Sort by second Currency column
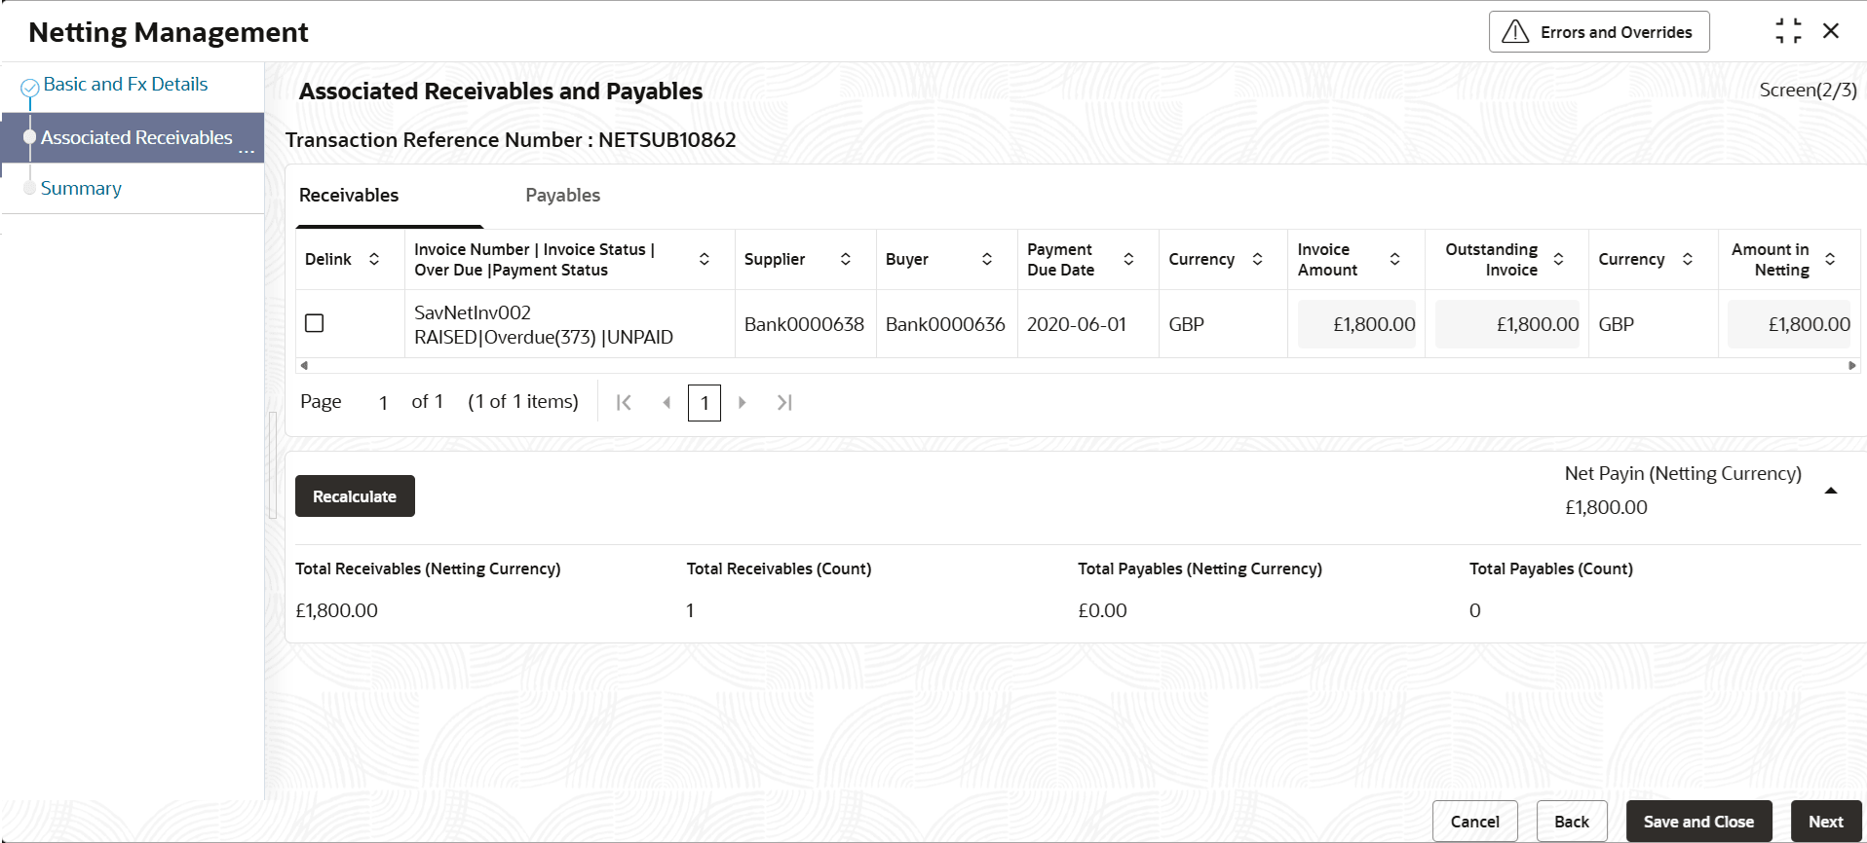The height and width of the screenshot is (843, 1867). (x=1688, y=259)
